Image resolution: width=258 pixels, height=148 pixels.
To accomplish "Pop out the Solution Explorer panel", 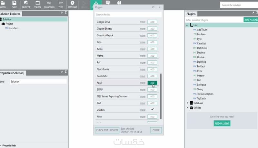I will pos(62,13).
